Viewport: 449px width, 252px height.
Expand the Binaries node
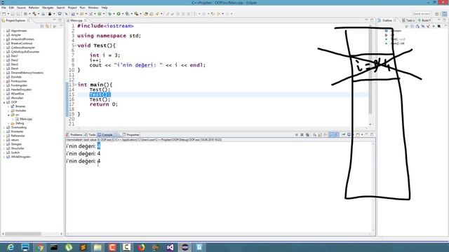[8, 106]
